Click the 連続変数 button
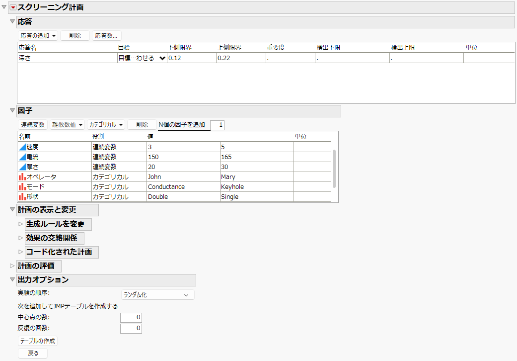The width and height of the screenshot is (517, 361). tap(33, 125)
